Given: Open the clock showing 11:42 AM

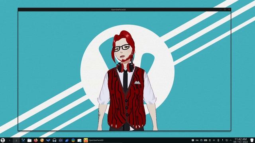Looking at the screenshot, I should [x=241, y=140].
